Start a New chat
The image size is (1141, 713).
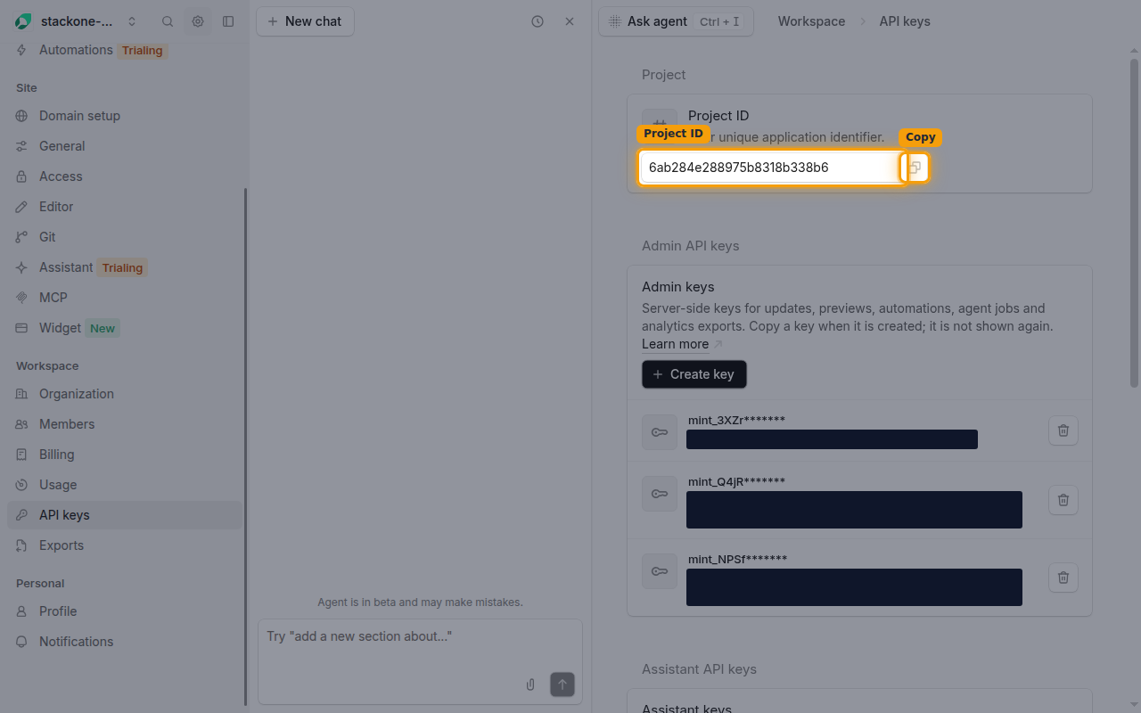coord(305,21)
